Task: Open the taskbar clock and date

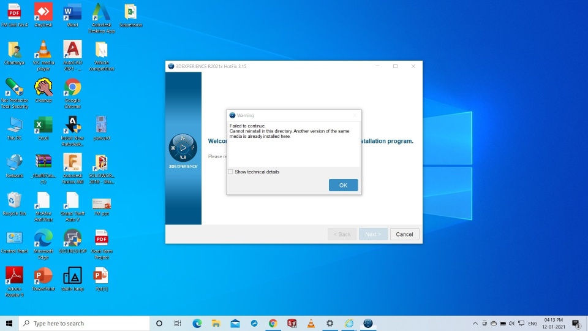Action: [x=554, y=323]
